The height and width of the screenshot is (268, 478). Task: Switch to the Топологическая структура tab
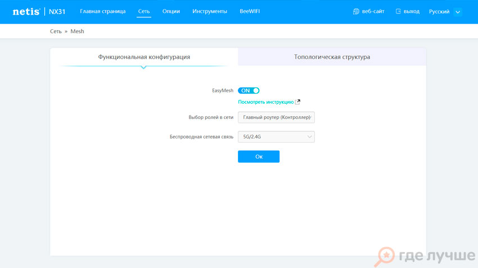click(332, 57)
